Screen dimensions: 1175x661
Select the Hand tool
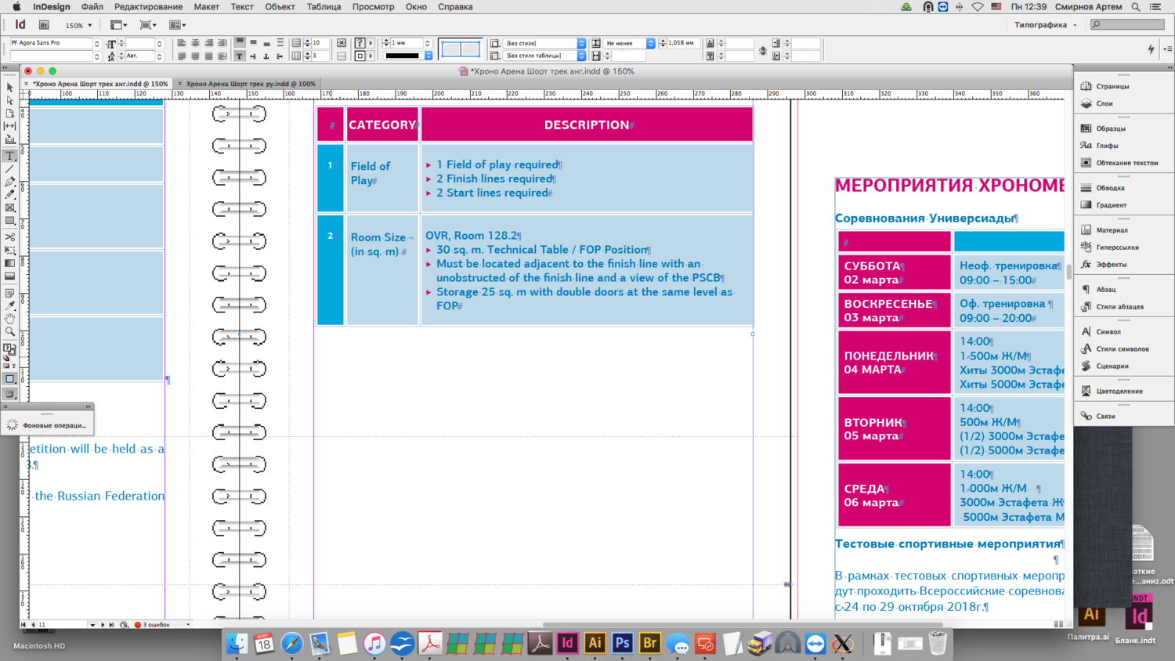pyautogui.click(x=10, y=319)
